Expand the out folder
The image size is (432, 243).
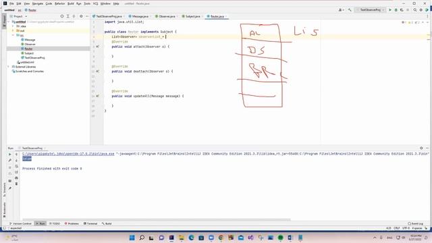point(13,30)
